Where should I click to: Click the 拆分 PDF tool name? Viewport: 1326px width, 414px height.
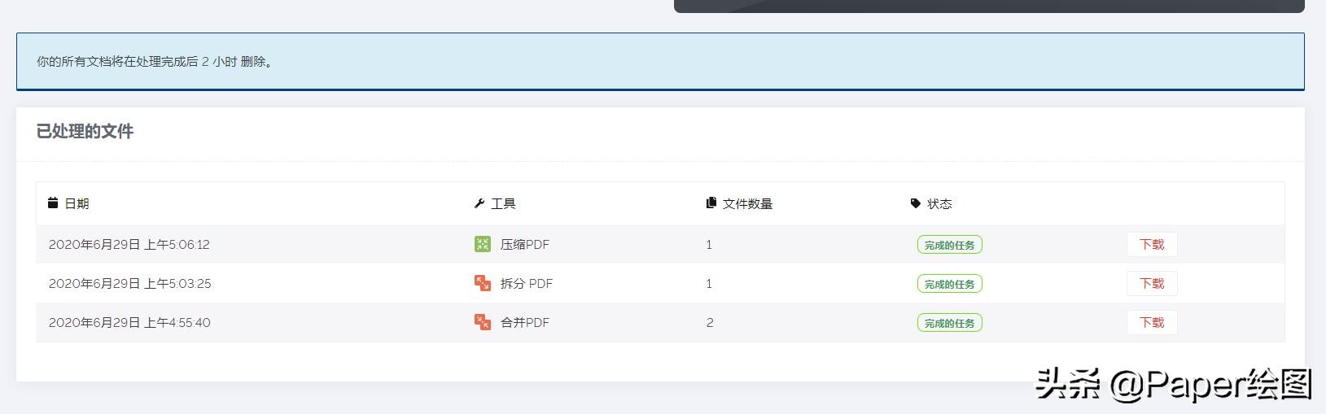(527, 283)
